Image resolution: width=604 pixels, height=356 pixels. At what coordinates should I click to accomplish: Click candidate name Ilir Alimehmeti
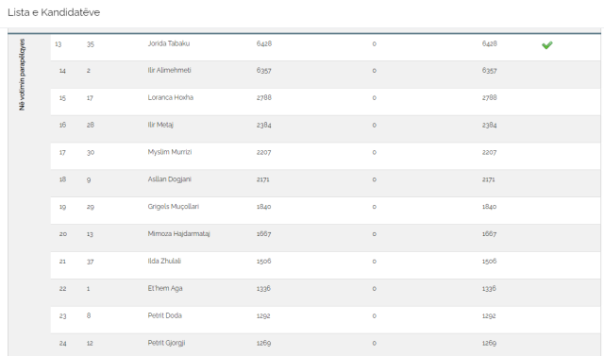(169, 70)
